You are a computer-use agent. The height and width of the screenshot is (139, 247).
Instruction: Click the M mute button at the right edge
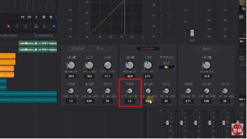(242, 105)
